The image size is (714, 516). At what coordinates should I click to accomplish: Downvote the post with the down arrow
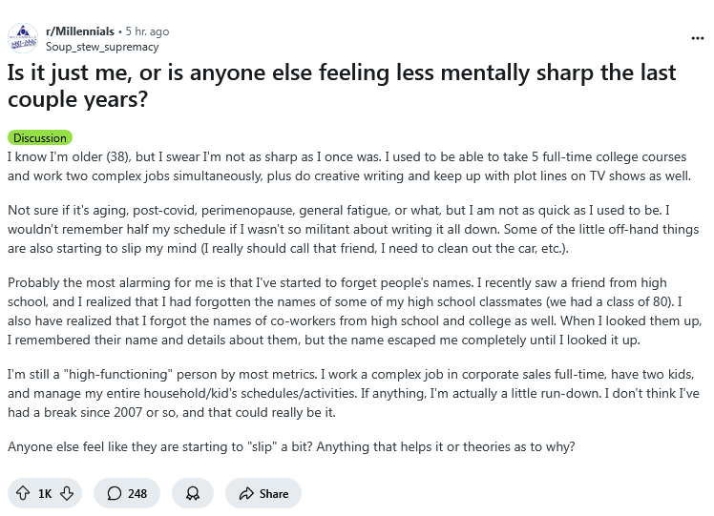tap(67, 493)
